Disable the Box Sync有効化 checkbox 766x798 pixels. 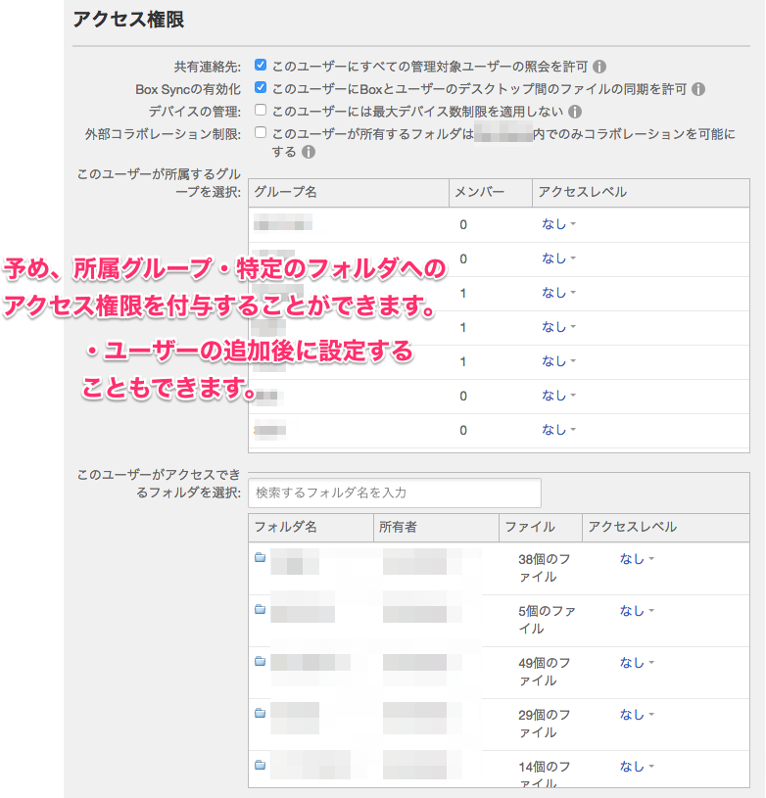click(261, 88)
